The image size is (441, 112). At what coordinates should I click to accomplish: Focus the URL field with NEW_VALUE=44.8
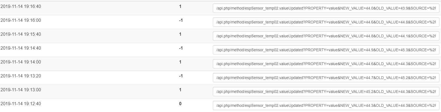326,36
